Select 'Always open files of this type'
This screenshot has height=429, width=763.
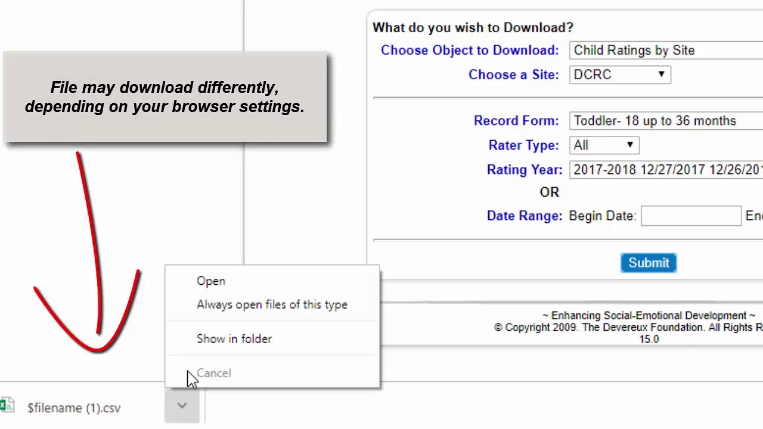[x=272, y=304]
